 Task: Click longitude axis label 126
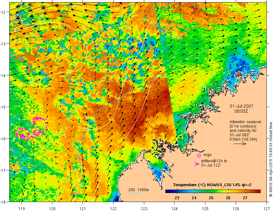coord(236,209)
